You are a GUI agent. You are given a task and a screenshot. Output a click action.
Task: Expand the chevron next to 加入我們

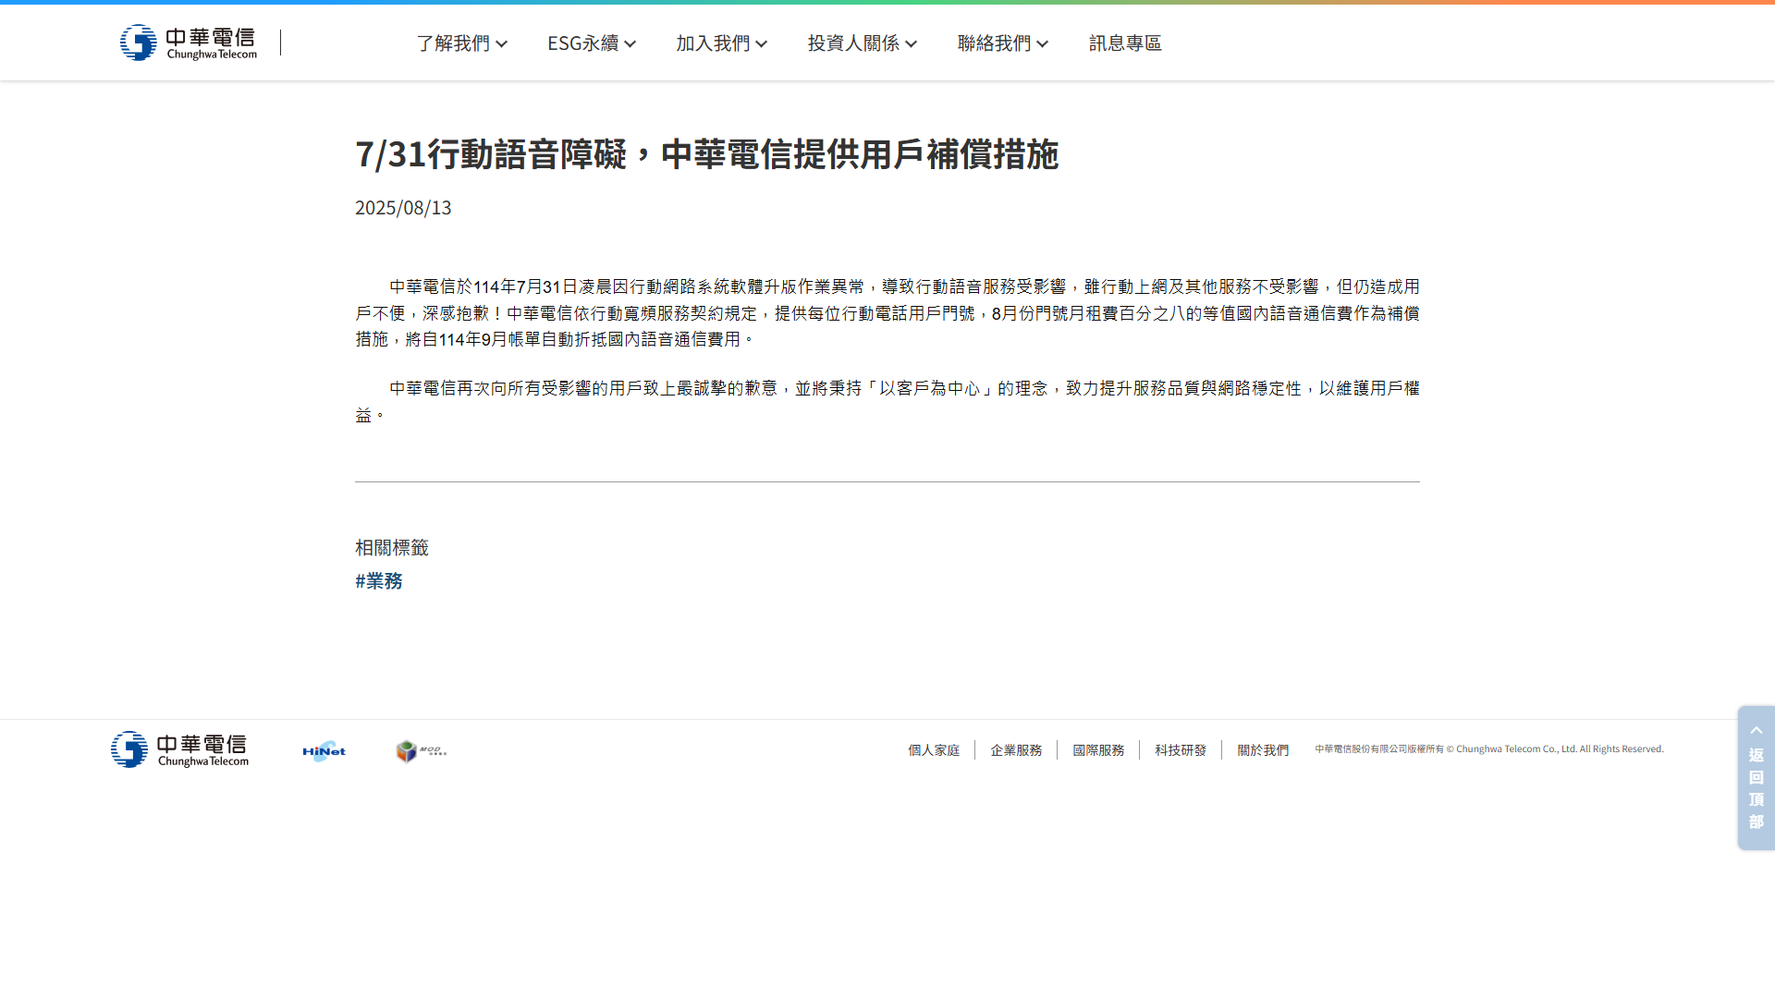pyautogui.click(x=761, y=43)
